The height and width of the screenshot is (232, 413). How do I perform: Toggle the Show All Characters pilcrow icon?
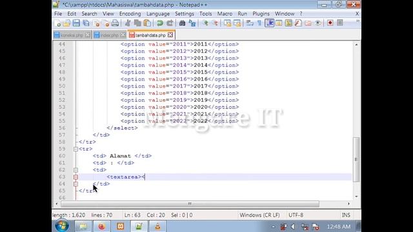259,23
